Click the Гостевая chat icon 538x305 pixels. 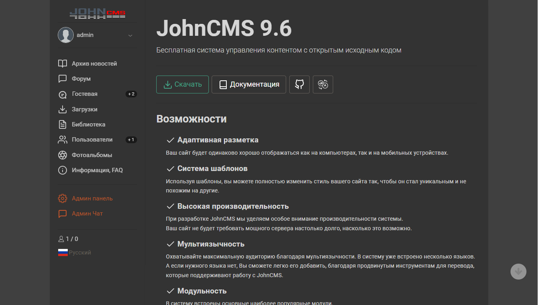[x=63, y=94]
